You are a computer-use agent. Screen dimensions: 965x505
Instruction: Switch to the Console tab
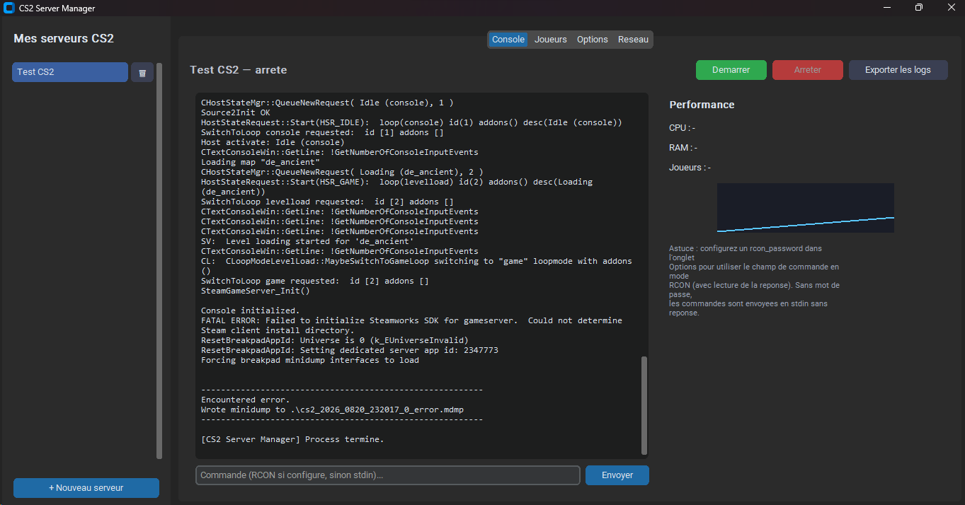pyautogui.click(x=508, y=40)
